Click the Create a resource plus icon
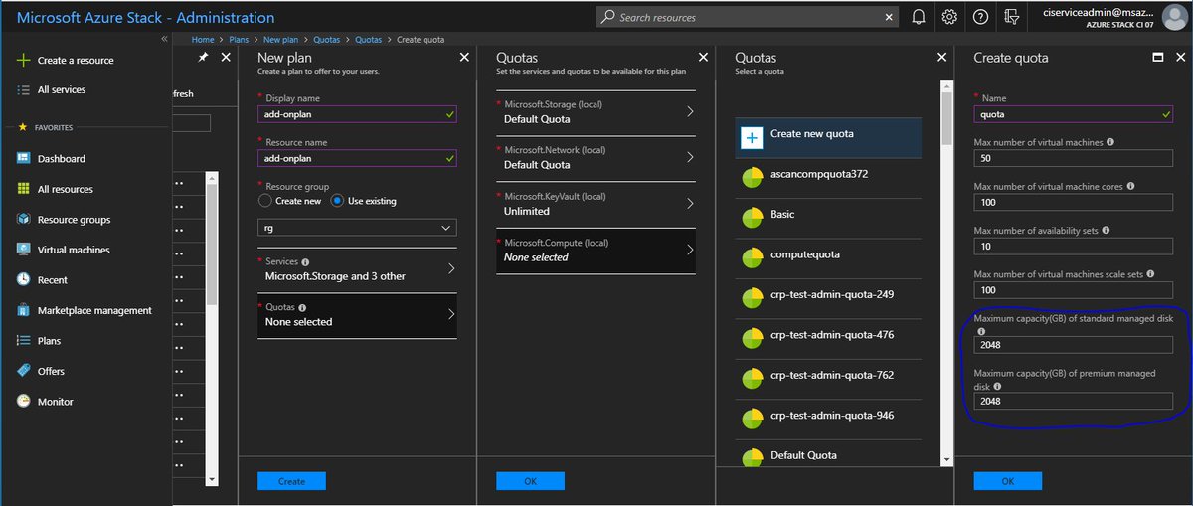This screenshot has height=506, width=1193. click(x=23, y=60)
